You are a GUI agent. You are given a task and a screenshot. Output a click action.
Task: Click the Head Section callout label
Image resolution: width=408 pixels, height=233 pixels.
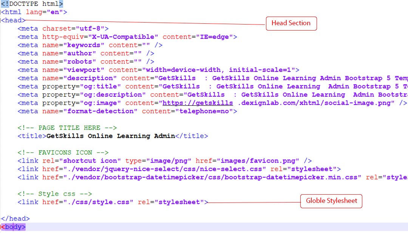[x=291, y=23]
